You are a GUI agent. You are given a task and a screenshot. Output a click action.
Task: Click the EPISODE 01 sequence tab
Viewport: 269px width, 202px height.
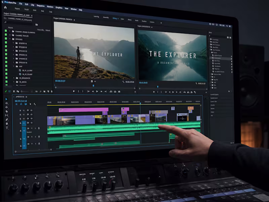[x=20, y=97]
